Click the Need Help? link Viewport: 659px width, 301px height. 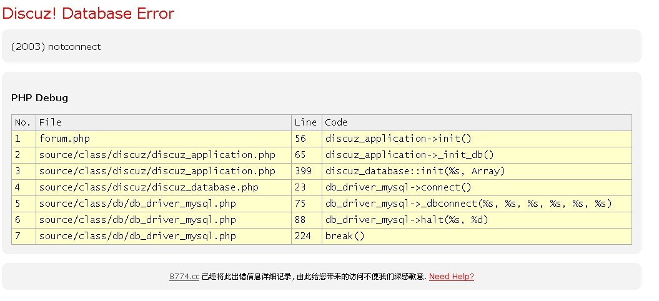pos(452,277)
